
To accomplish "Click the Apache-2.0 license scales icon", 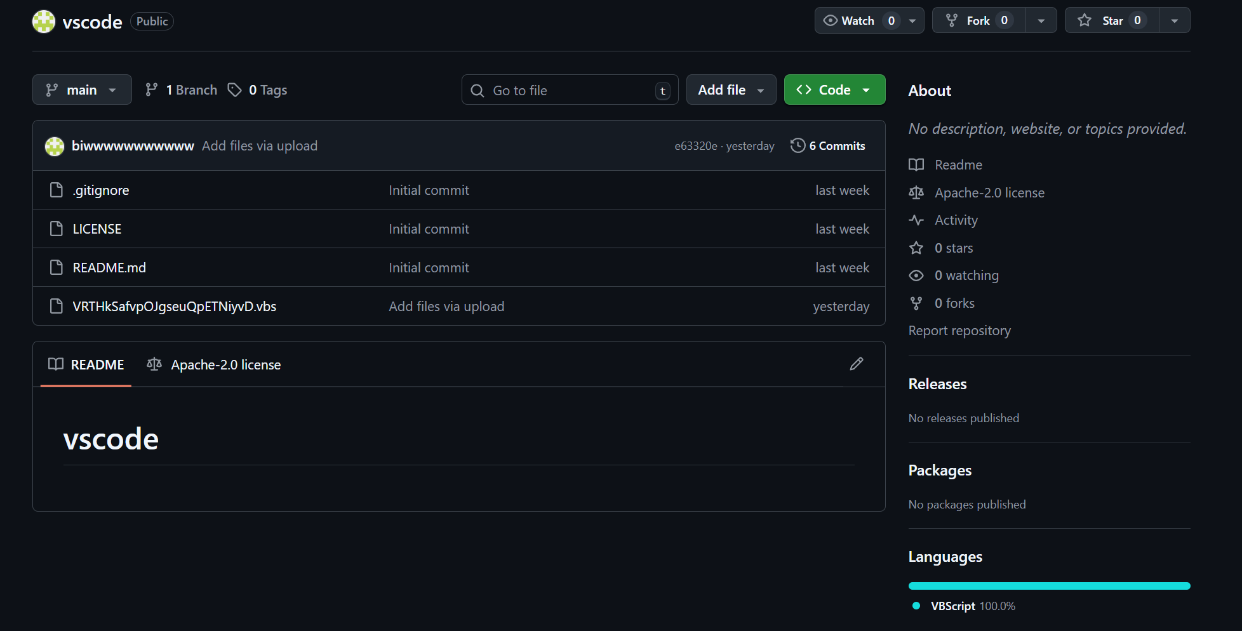I will (x=916, y=192).
